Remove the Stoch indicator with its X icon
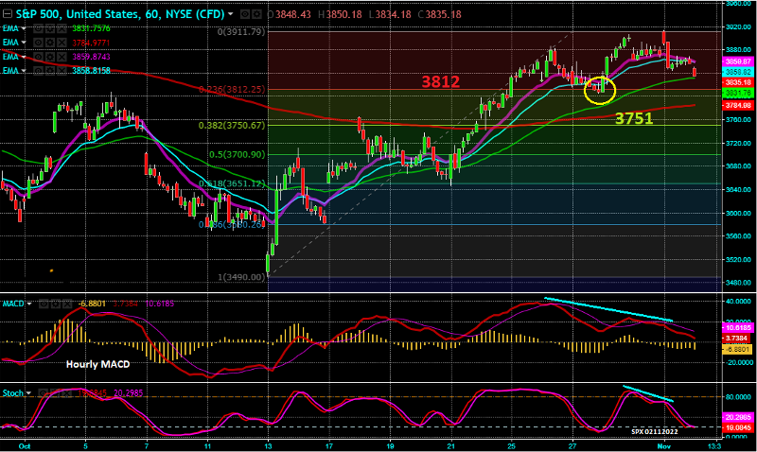Image resolution: width=757 pixels, height=452 pixels. pos(67,393)
